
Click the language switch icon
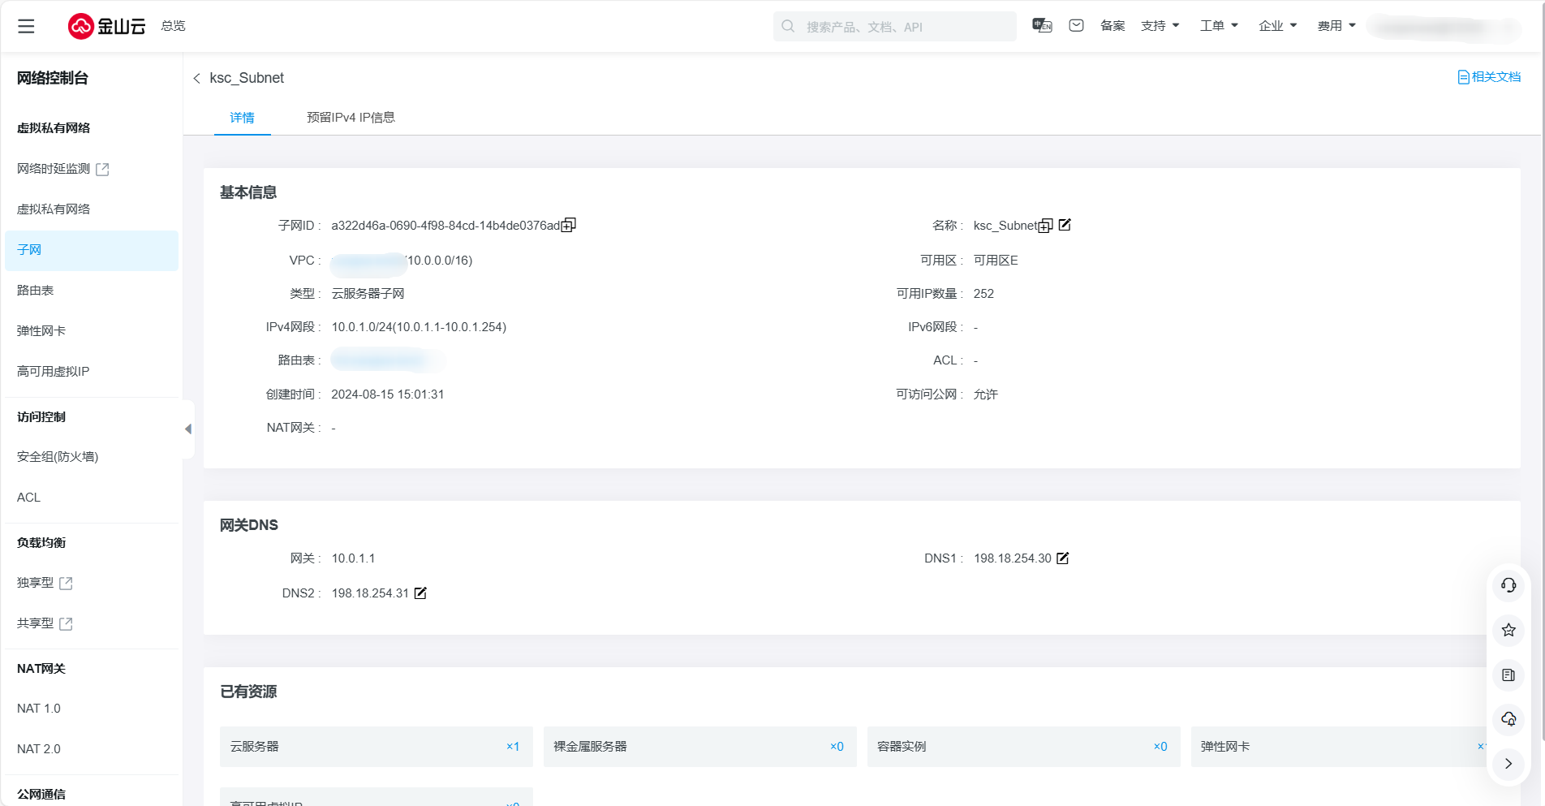(x=1042, y=26)
